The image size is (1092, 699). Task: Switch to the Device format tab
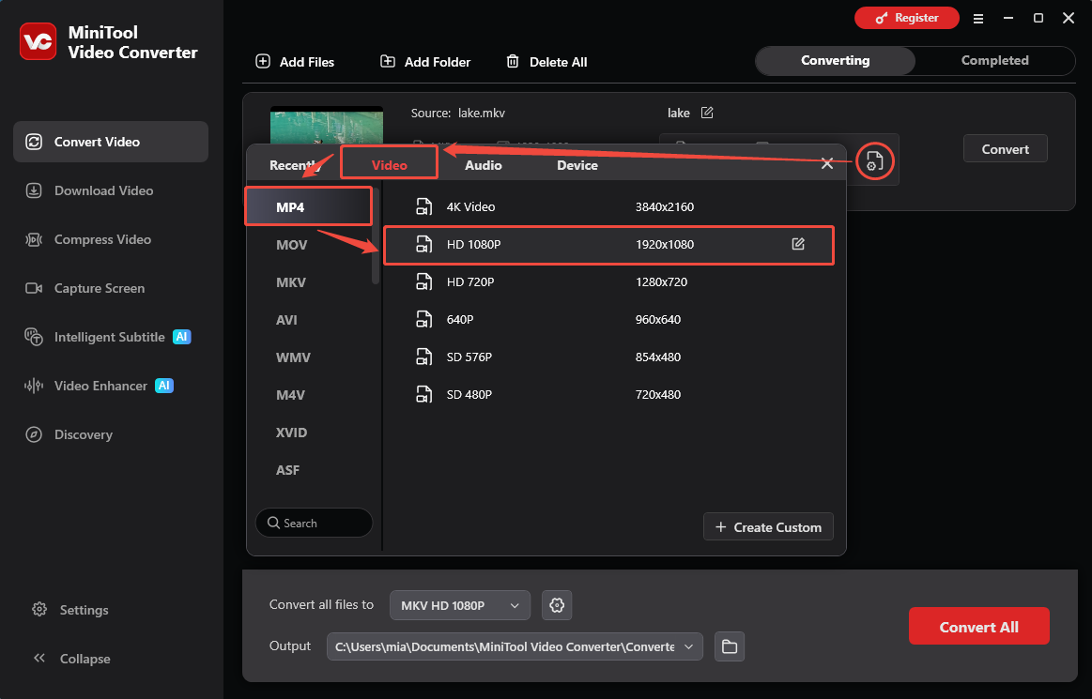[577, 165]
